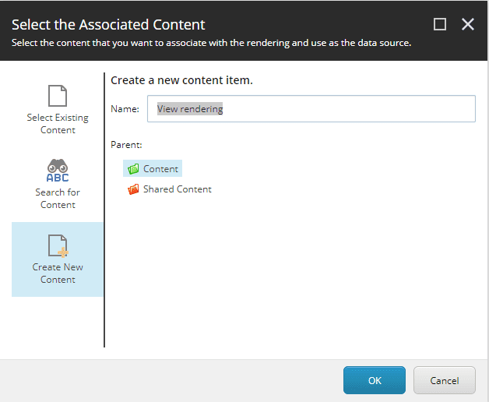Screen dimensions: 489x402
Task: Click the Select Existing Content page icon
Action: click(58, 96)
